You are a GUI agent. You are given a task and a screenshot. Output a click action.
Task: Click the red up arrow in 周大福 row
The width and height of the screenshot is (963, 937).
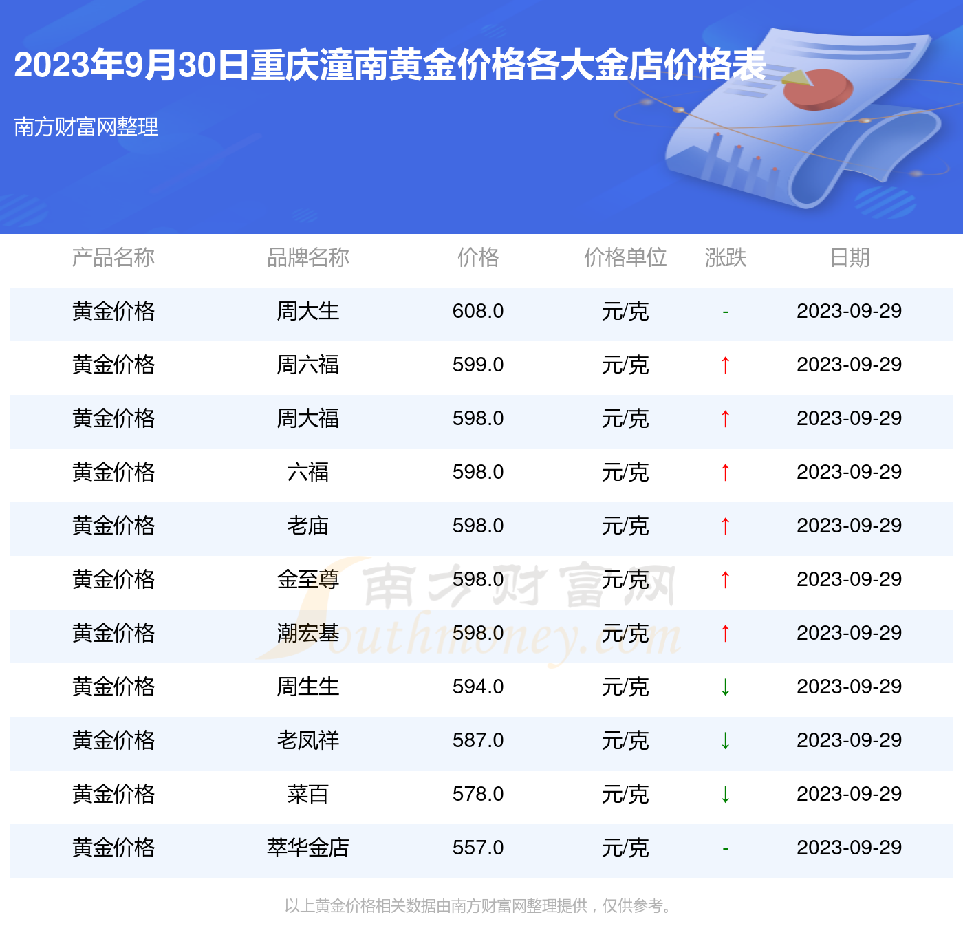point(725,418)
